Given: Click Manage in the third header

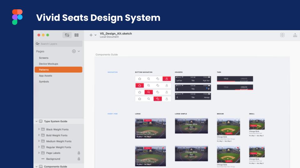Looking at the screenshot, I should pos(207,97).
